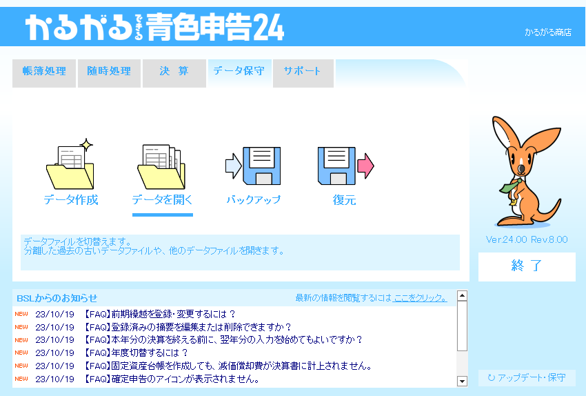
Task: Switch to the 随時処理 tab
Action: pyautogui.click(x=109, y=73)
